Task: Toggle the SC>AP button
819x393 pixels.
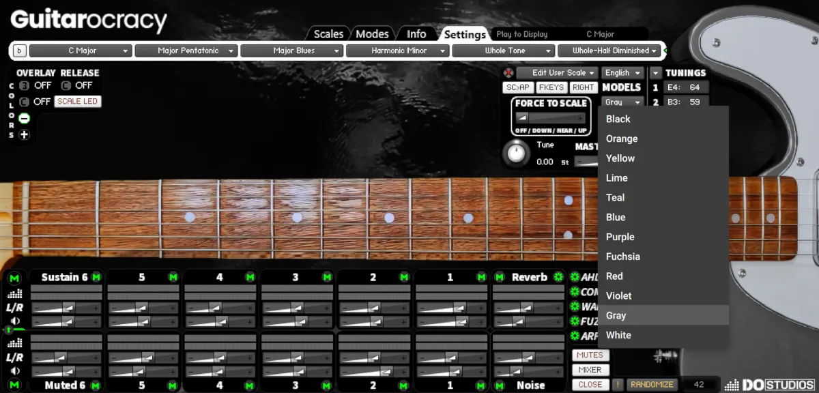Action: click(x=518, y=87)
